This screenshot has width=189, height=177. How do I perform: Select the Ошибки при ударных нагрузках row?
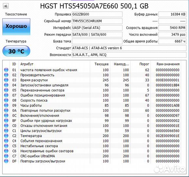tap(92, 121)
